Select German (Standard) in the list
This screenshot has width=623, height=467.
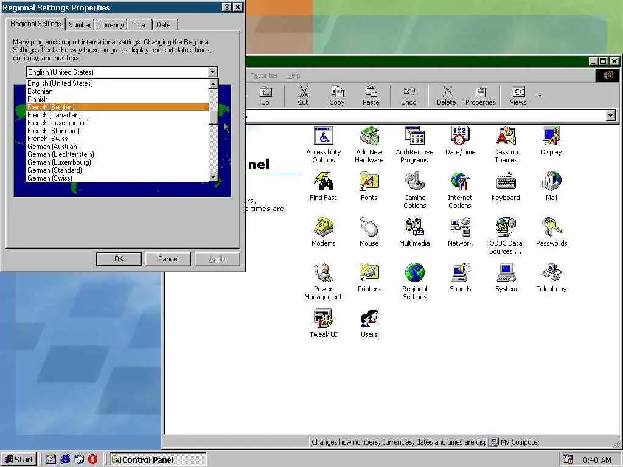(x=117, y=170)
